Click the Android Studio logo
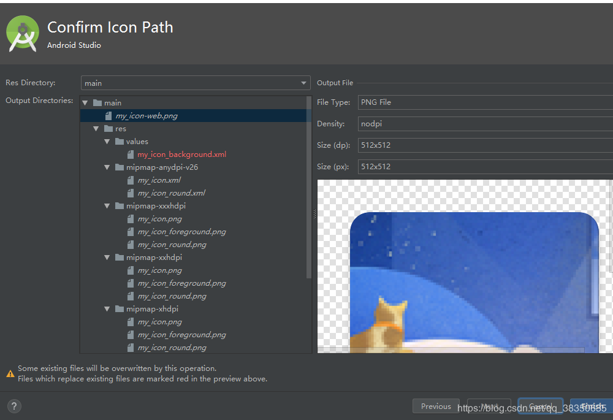The height and width of the screenshot is (420, 613). pyautogui.click(x=23, y=34)
